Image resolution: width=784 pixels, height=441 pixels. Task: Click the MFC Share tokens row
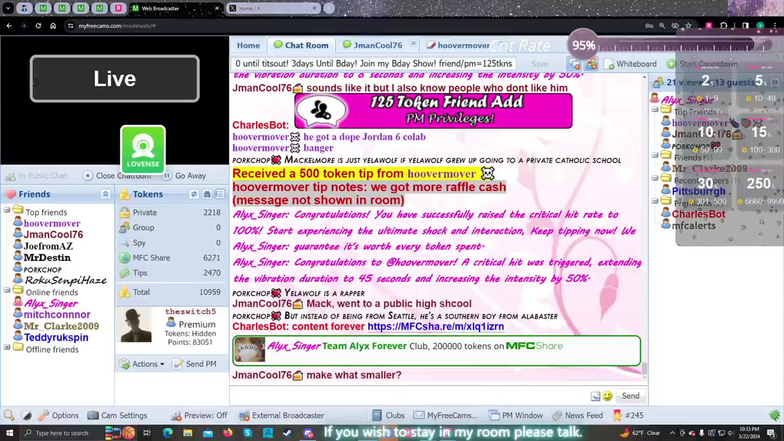(171, 258)
